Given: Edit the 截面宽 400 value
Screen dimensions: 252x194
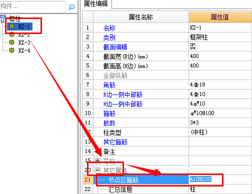Looking at the screenshot, I should click(x=220, y=56).
